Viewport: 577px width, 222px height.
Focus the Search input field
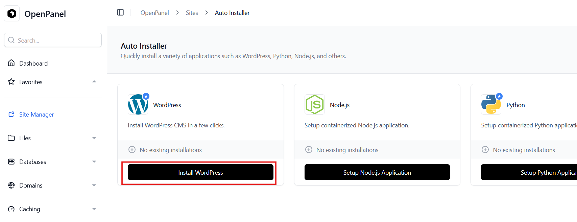(x=53, y=40)
